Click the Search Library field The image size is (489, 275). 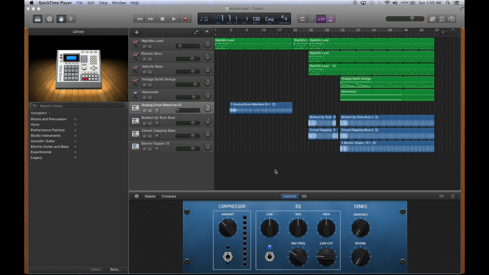[x=78, y=106]
